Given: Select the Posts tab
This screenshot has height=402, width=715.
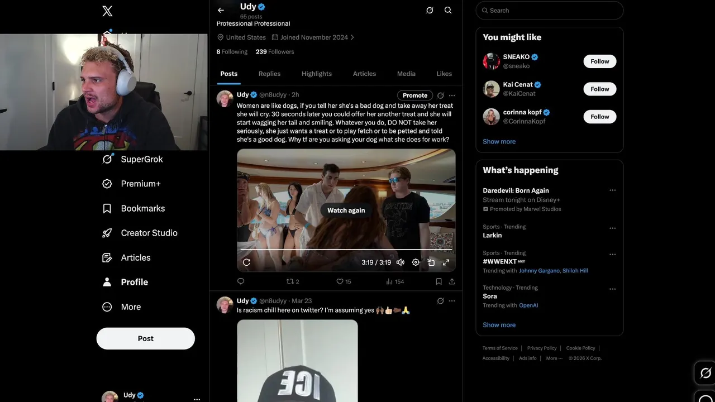Looking at the screenshot, I should (228, 74).
